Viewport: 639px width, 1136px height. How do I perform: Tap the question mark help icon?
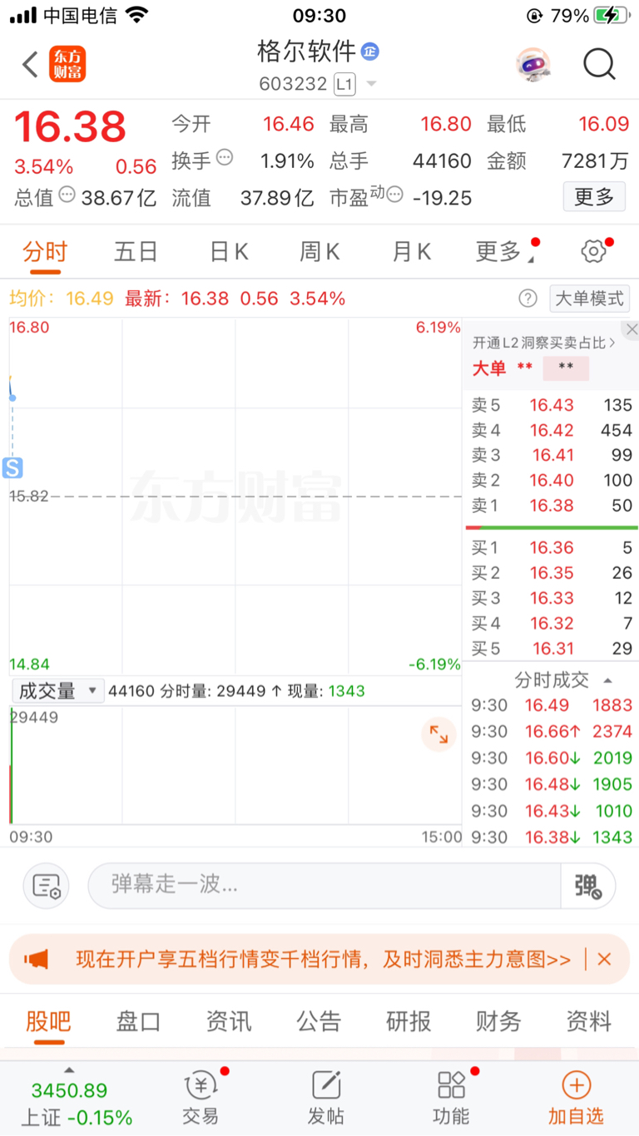[x=528, y=299]
